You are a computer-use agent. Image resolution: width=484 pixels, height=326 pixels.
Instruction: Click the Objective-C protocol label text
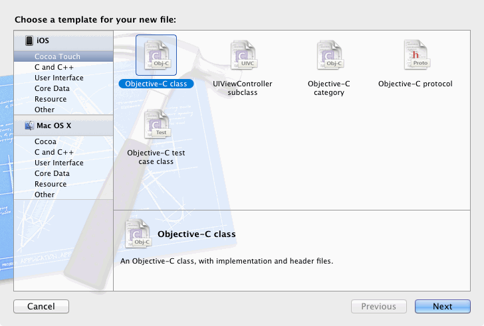[415, 84]
